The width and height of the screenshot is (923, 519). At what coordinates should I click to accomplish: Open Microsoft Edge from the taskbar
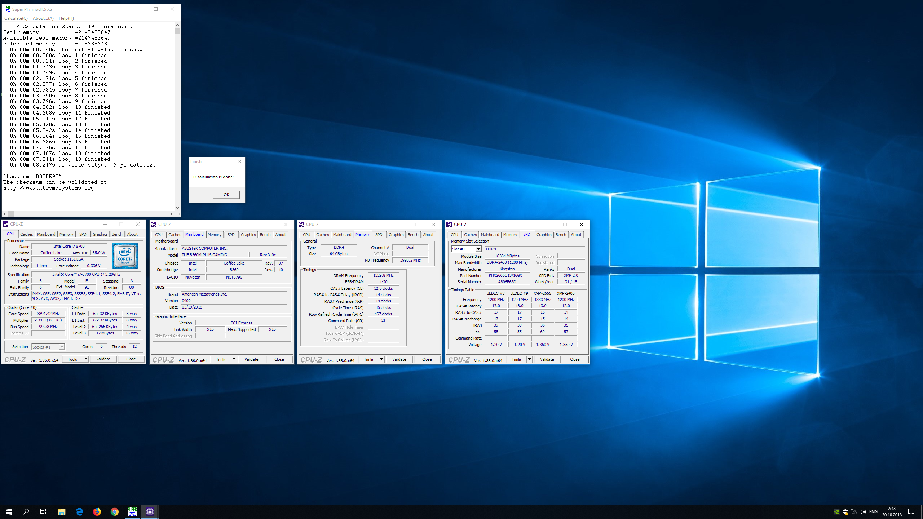coord(79,511)
